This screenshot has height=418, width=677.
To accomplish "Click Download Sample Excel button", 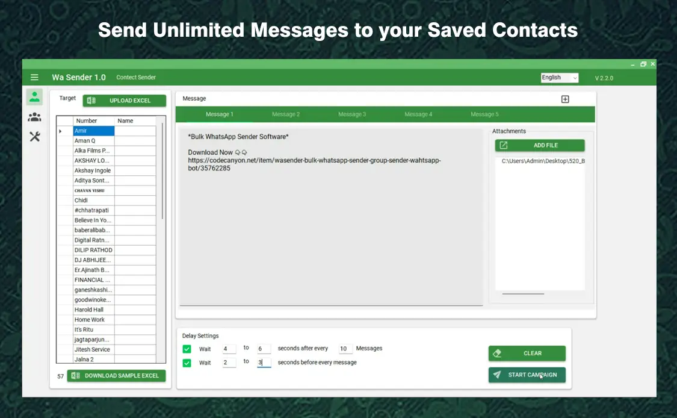I will click(116, 376).
